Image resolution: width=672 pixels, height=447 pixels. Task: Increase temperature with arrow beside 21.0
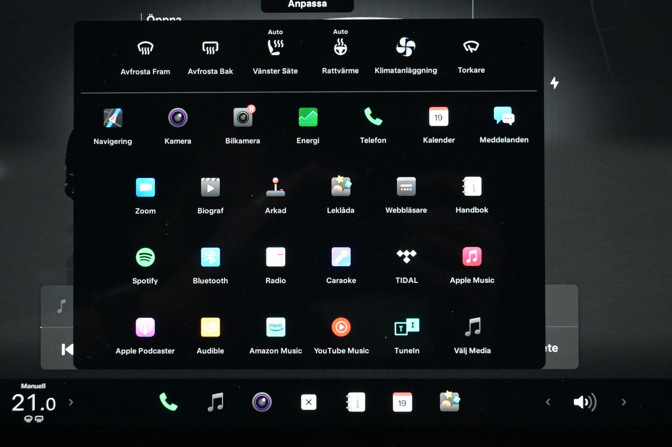[x=71, y=402]
